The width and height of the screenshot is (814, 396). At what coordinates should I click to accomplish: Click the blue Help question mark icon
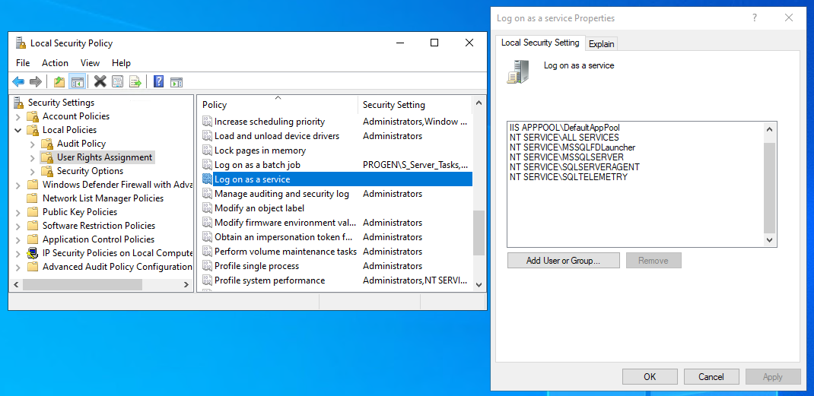point(159,81)
